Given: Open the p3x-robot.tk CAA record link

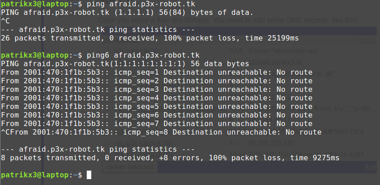Looking at the screenshot, I should point(131,51).
